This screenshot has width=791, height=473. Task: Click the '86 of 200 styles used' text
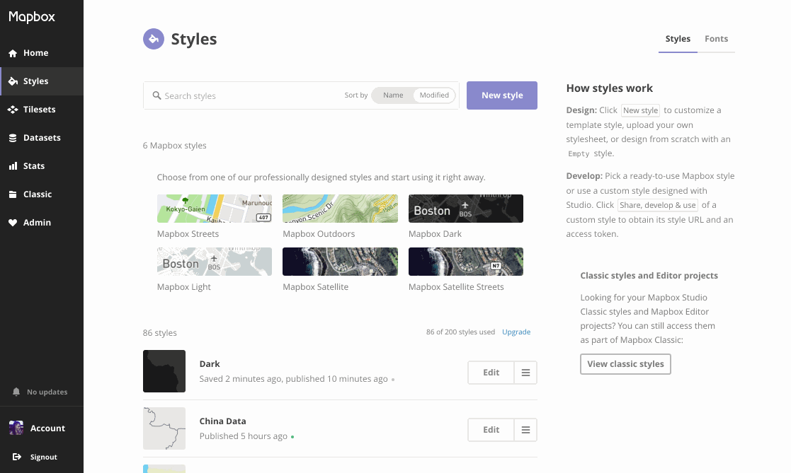tap(460, 332)
